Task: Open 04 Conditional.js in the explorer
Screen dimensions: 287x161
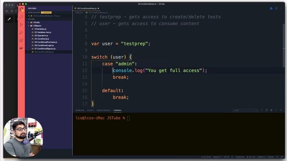Action: [42, 39]
